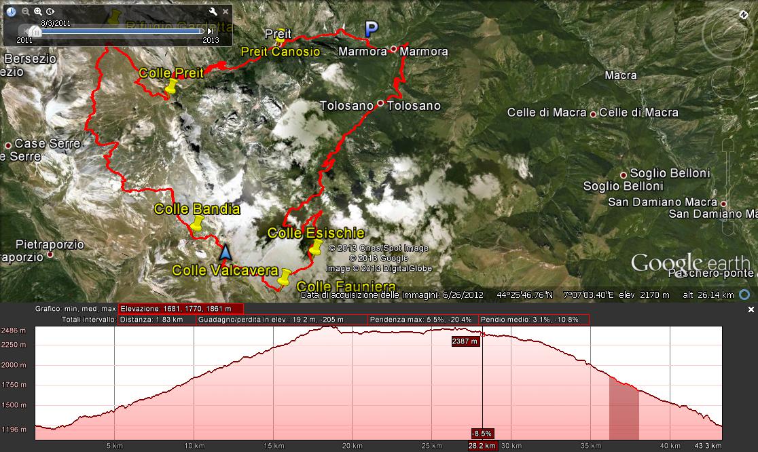The height and width of the screenshot is (452, 758).
Task: Click the Colle Esischie yellow pushpin
Action: (314, 249)
